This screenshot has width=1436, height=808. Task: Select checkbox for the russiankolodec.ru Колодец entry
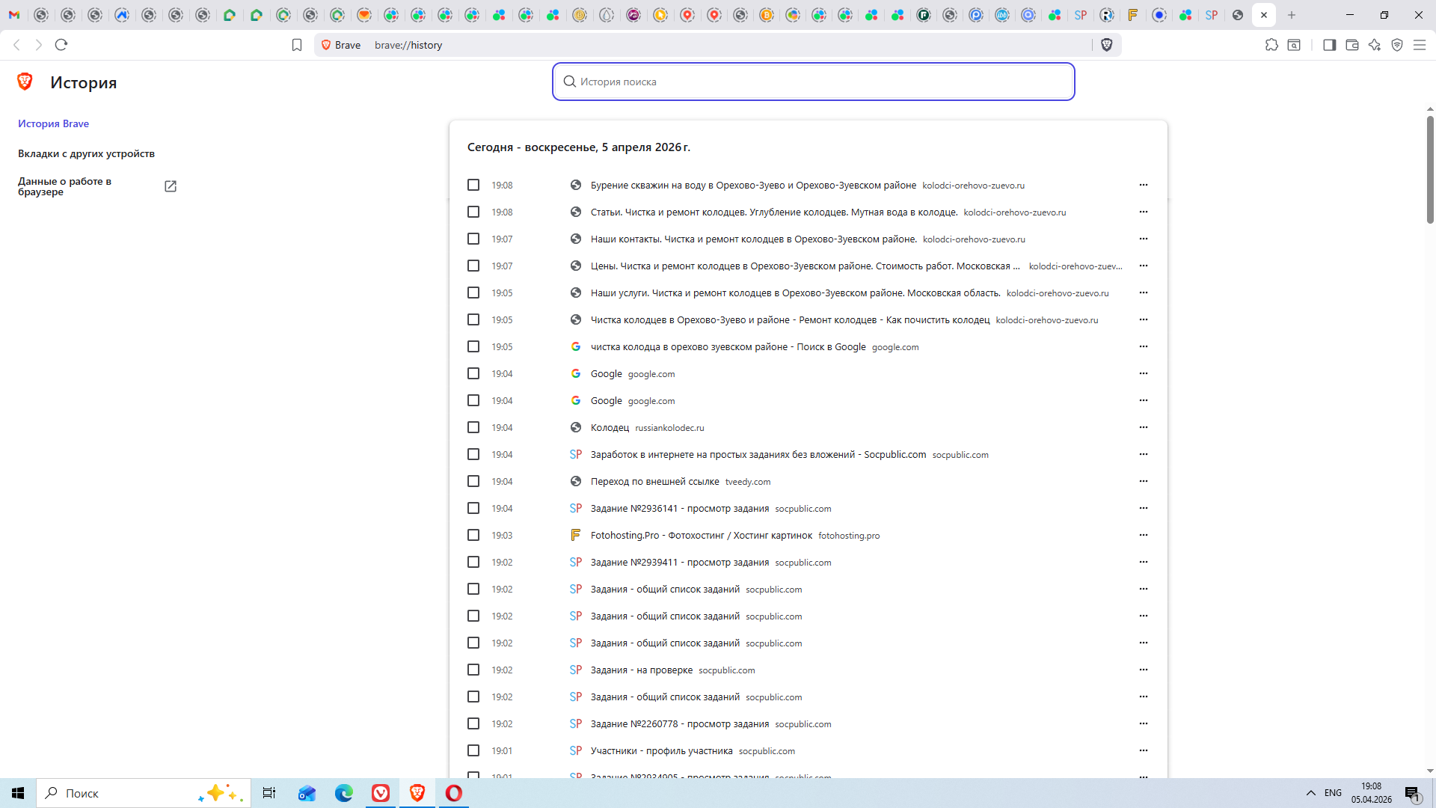coord(473,427)
